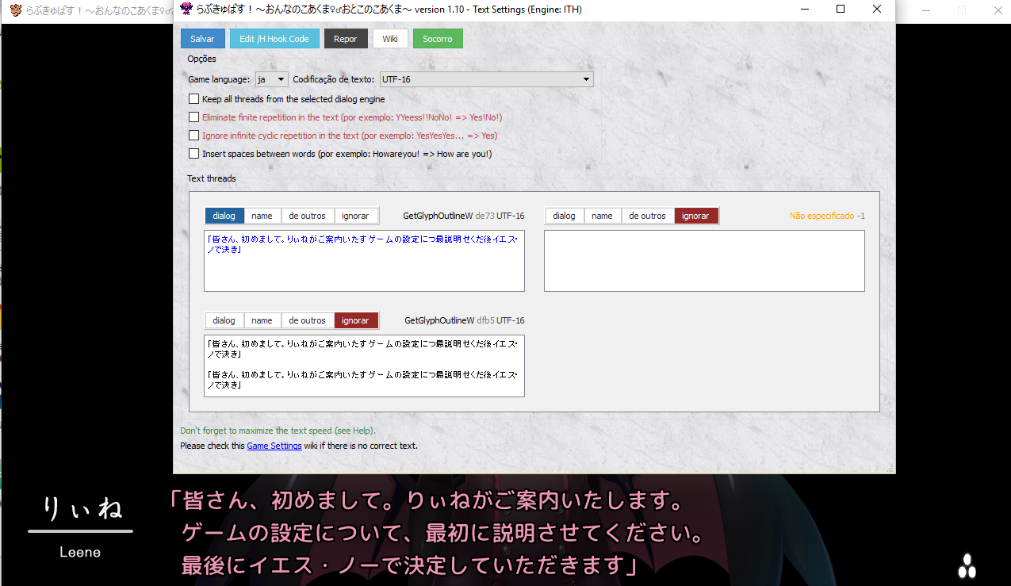Click the app icon in the Text Settings title bar
1011x586 pixels.
[x=186, y=10]
